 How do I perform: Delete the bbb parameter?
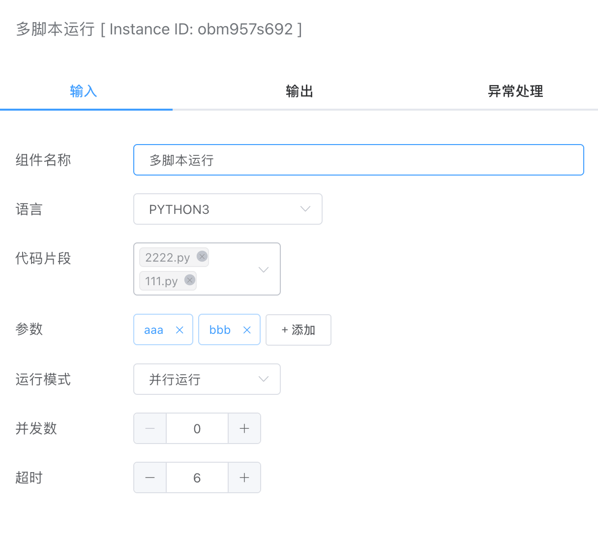pos(246,329)
